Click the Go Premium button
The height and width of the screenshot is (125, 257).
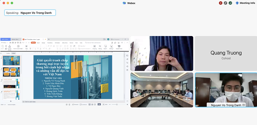[115, 40]
